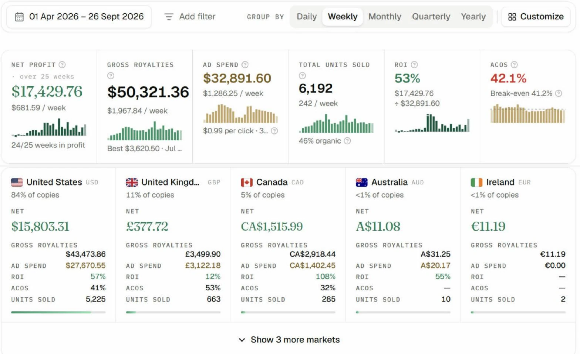The image size is (580, 354).
Task: Click United States copies progress bar
Action: (58, 312)
